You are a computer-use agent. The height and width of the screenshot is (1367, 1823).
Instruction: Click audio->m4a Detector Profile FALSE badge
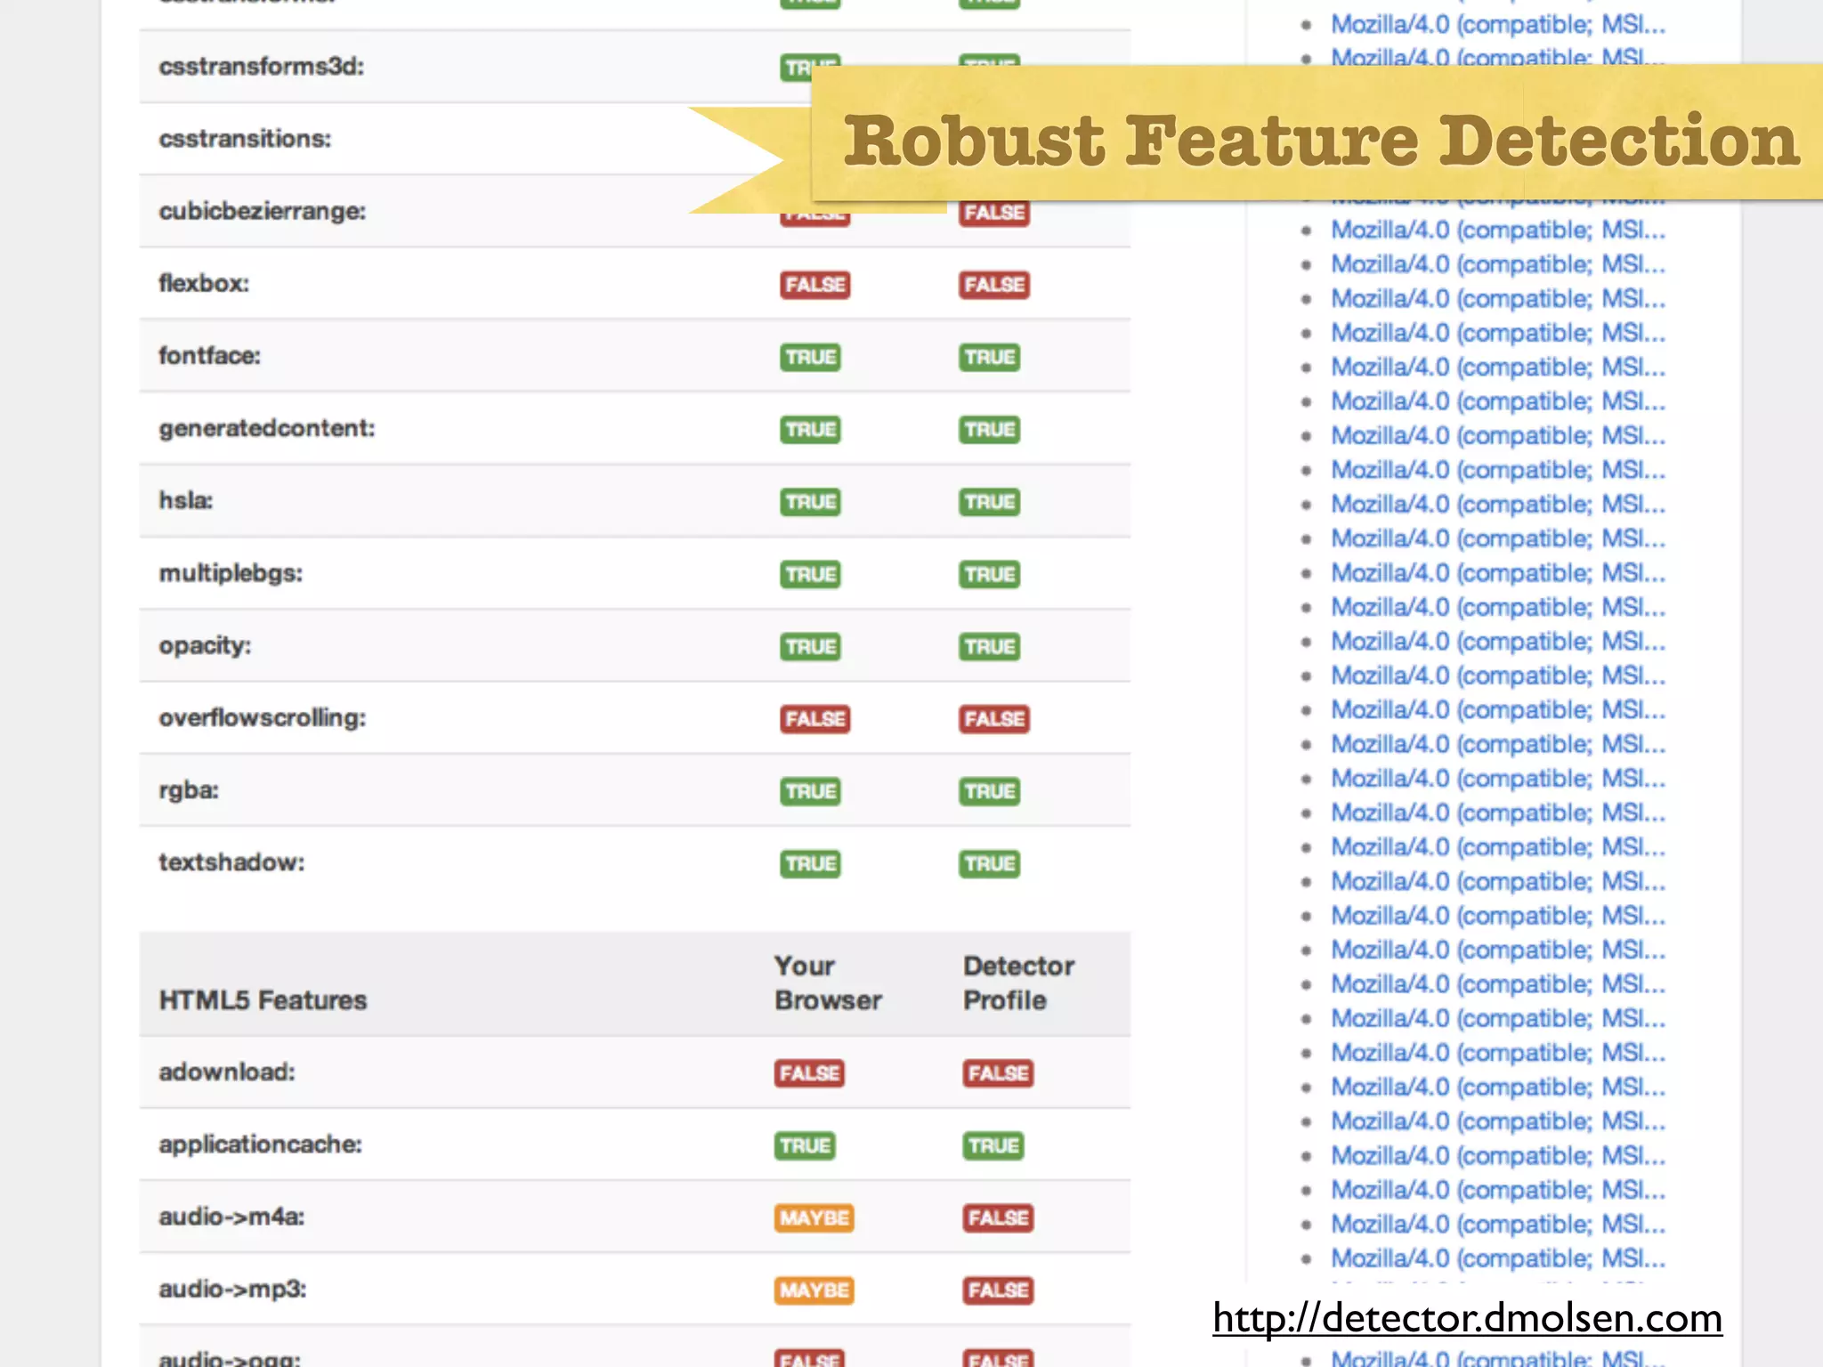pyautogui.click(x=998, y=1218)
